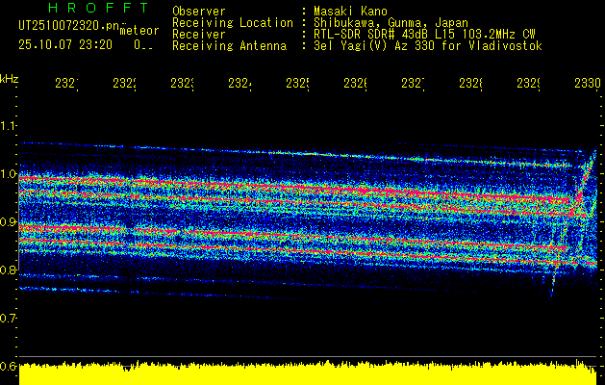Click the Receiver label
This screenshot has height=385, width=605.
point(199,35)
